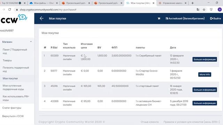223x125 pixels.
Task: Click the site padlock icon
Action: pos(17,10)
